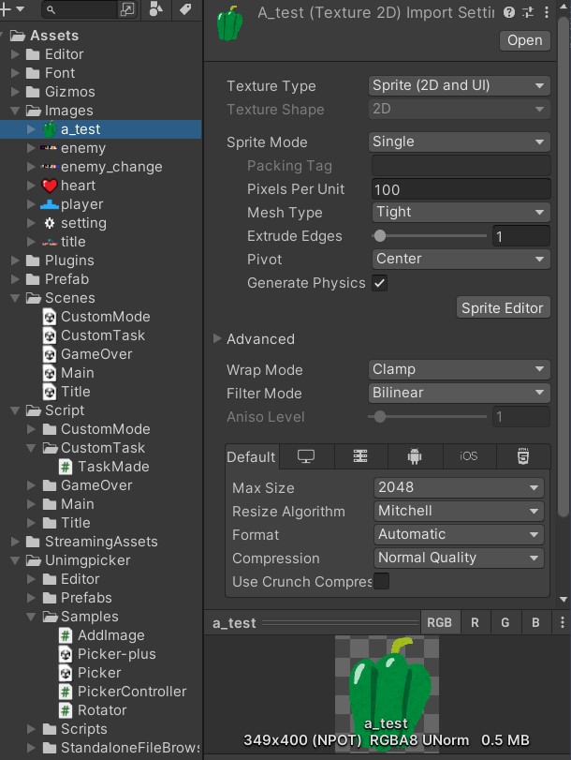
Task: Open preview panel kebab menu
Action: tap(562, 623)
